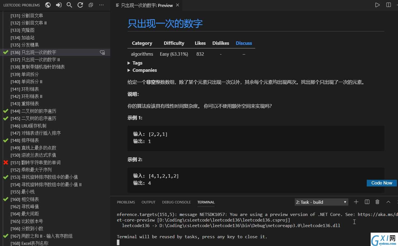This screenshot has height=246, width=398.
Task: Maximize the panel with up chevron
Action: (x=388, y=202)
